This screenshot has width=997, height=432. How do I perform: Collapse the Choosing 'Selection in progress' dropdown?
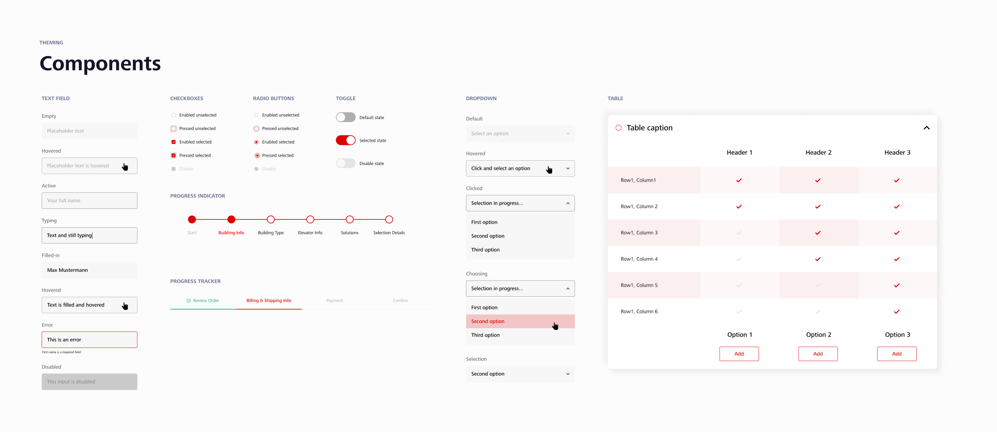[520, 288]
